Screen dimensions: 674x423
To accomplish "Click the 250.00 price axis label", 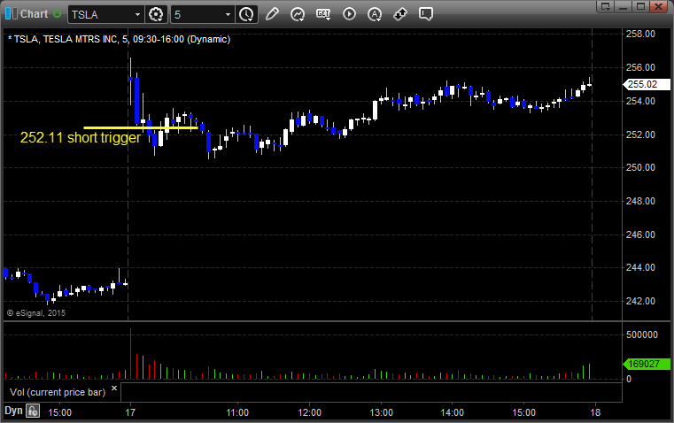I will click(x=640, y=167).
